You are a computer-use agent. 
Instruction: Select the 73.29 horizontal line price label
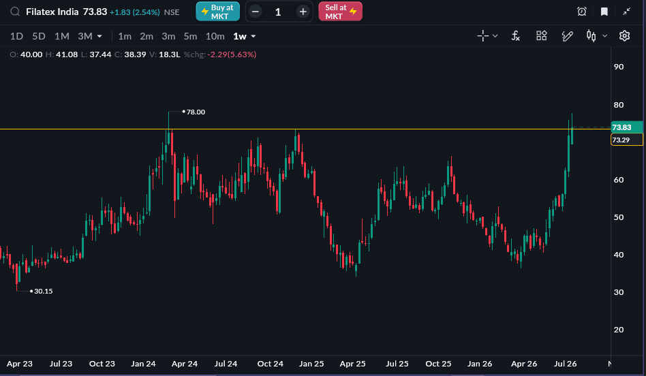[x=626, y=140]
